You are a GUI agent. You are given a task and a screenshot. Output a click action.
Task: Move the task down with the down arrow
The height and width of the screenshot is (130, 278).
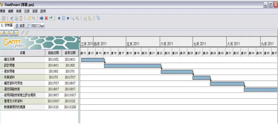11,33
